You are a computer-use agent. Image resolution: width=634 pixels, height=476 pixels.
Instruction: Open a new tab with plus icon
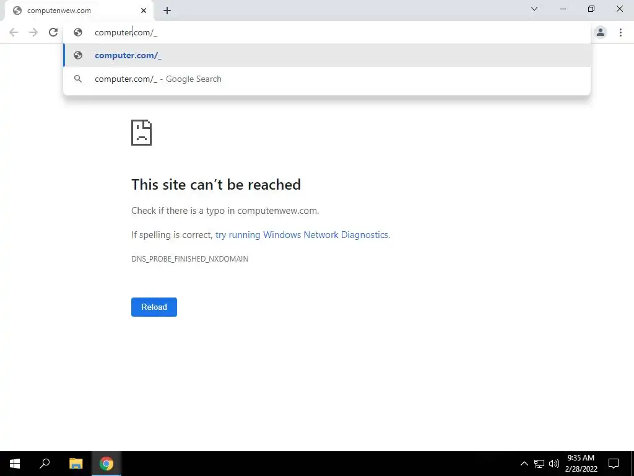pyautogui.click(x=167, y=11)
